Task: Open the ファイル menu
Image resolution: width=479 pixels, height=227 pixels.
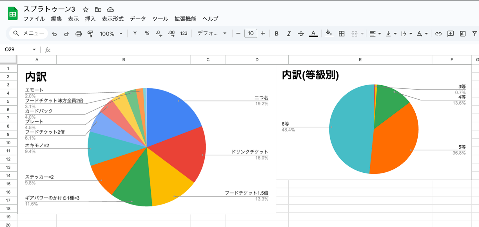Action: click(34, 19)
